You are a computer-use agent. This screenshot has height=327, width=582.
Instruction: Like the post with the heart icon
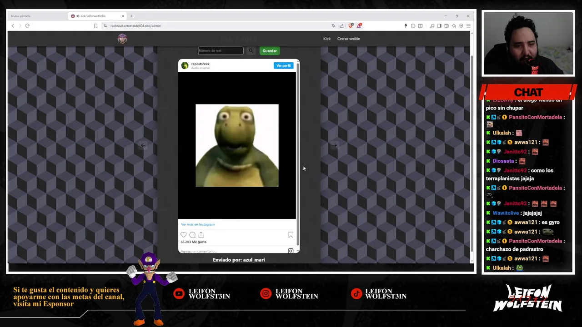tap(184, 235)
